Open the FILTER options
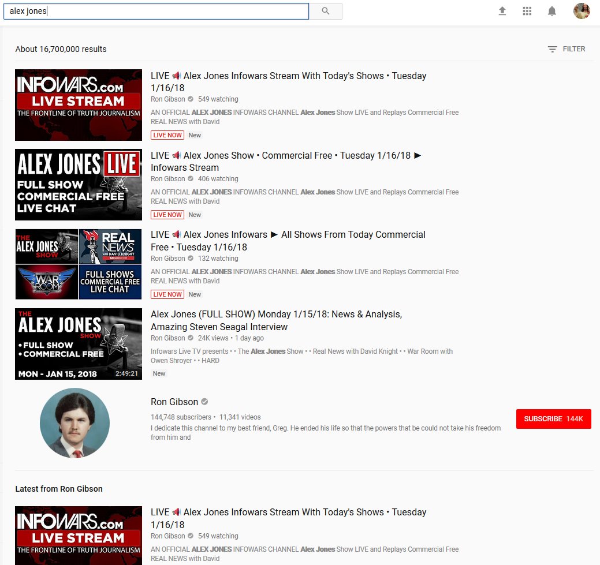The image size is (600, 565). pos(567,49)
